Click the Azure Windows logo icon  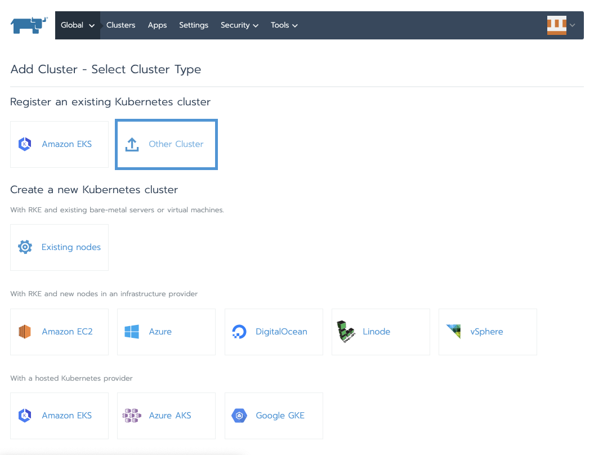[132, 332]
